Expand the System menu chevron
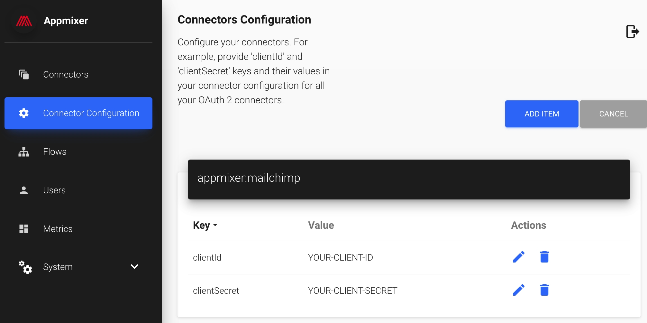The image size is (647, 323). 134,266
